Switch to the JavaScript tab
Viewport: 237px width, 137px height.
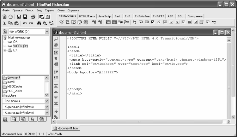tap(105, 16)
